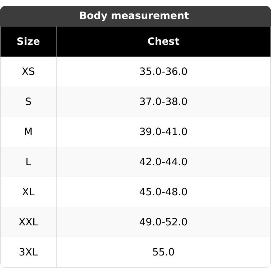Select the S size cell
Viewport: 271px width, 268px height.
pos(28,102)
